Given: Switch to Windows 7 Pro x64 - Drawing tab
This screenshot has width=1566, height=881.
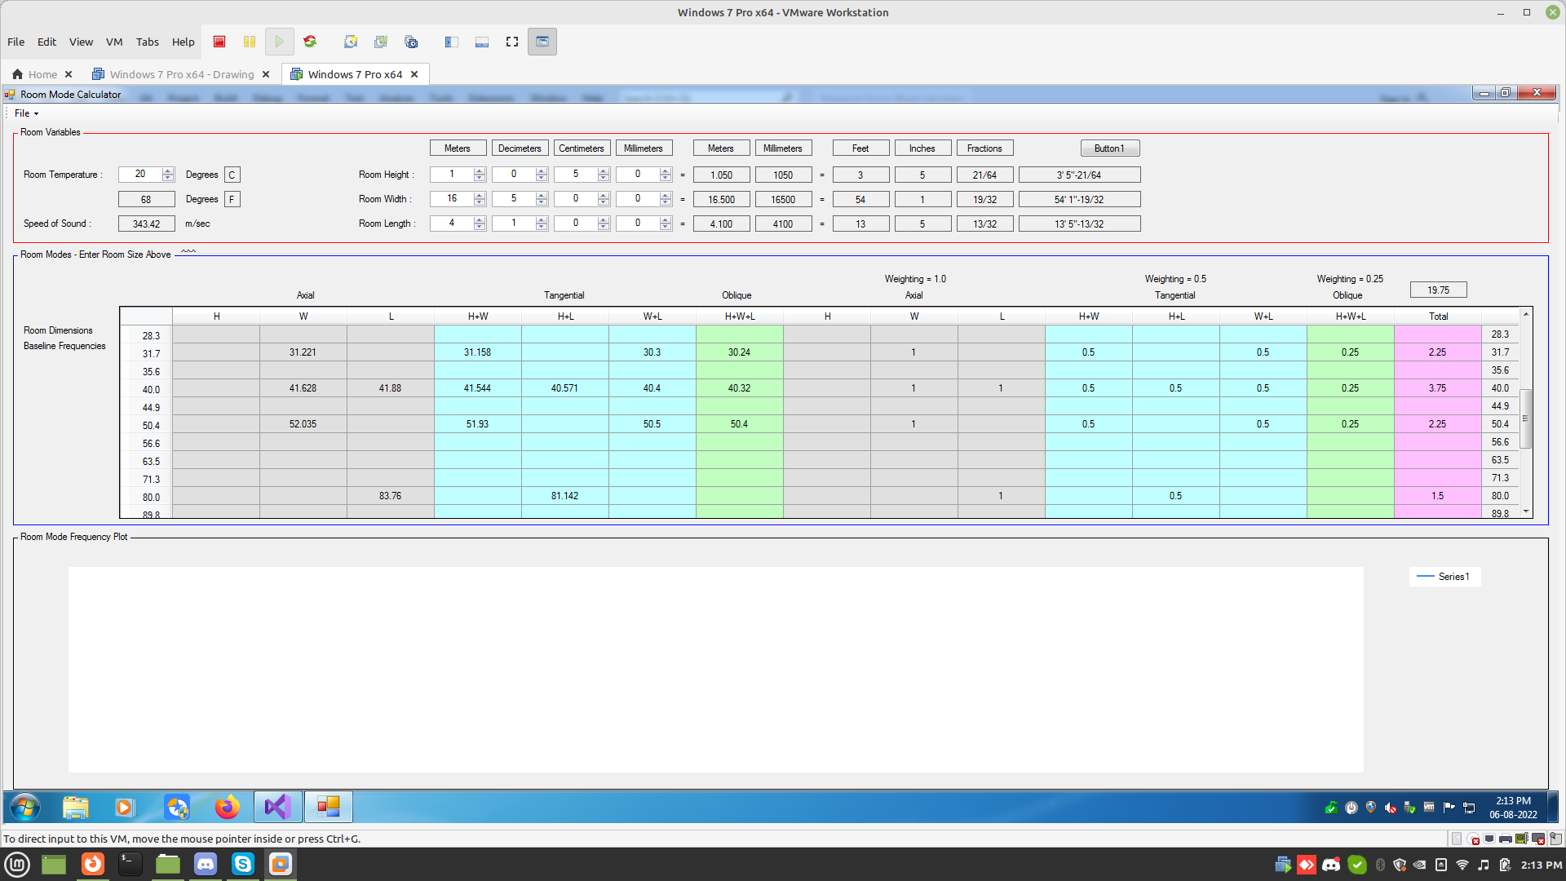Looking at the screenshot, I should pyautogui.click(x=181, y=74).
